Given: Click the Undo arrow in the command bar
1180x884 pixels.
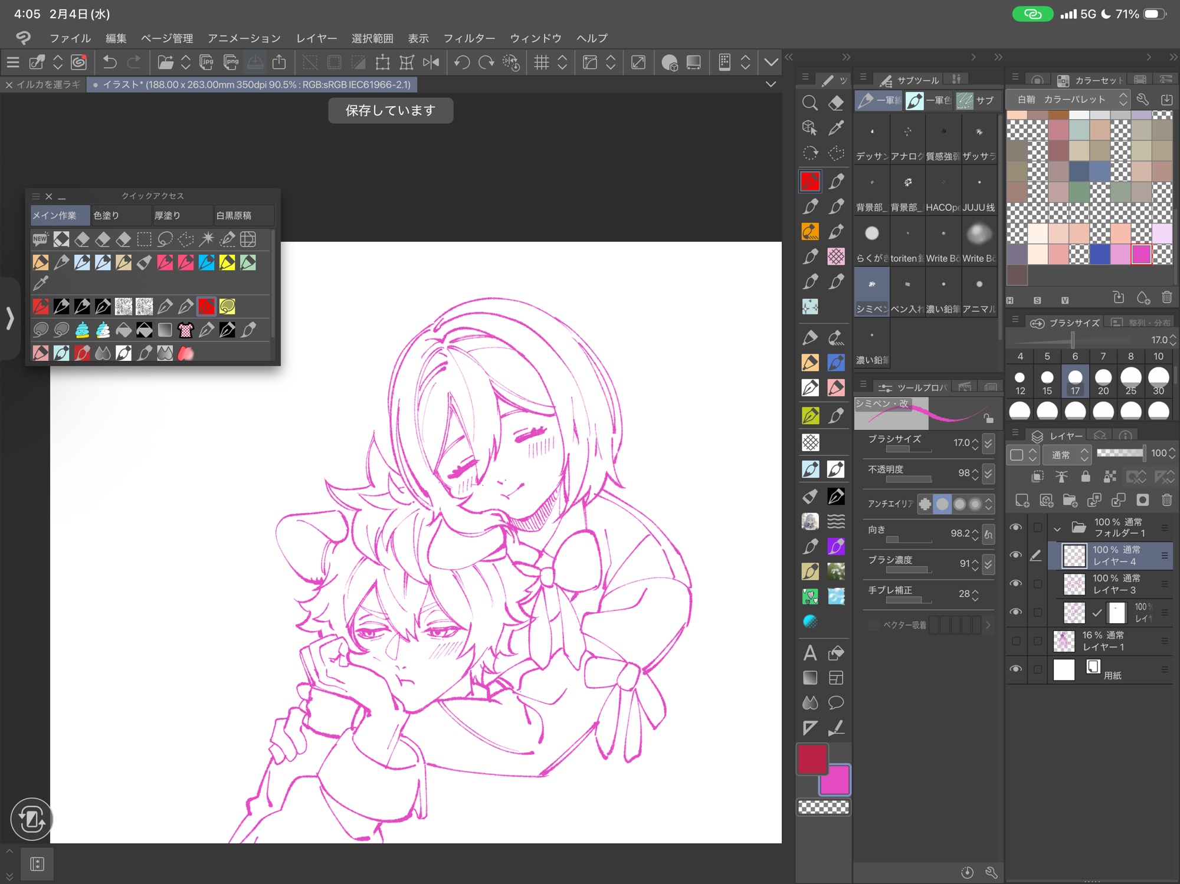Looking at the screenshot, I should [x=110, y=63].
